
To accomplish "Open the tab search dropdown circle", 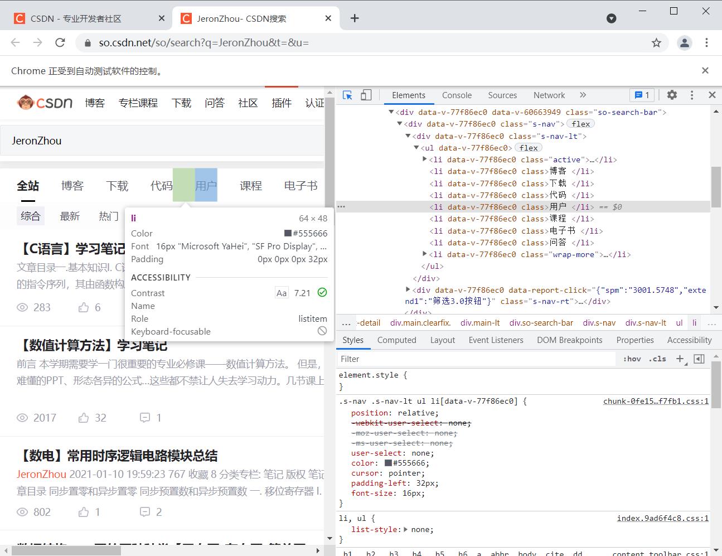I will [x=612, y=18].
